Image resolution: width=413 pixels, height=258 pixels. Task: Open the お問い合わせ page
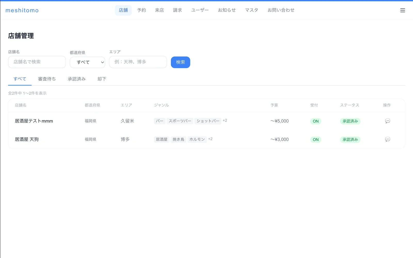click(x=281, y=10)
